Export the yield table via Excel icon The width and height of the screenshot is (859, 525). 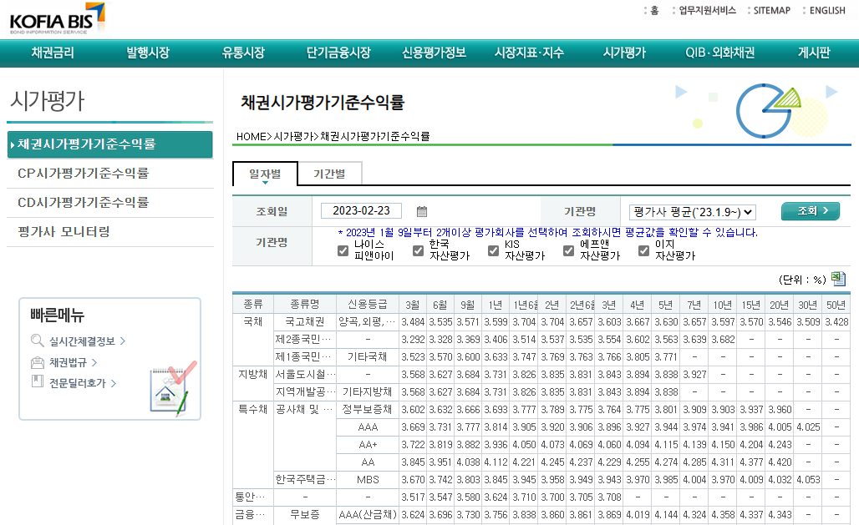[x=838, y=279]
